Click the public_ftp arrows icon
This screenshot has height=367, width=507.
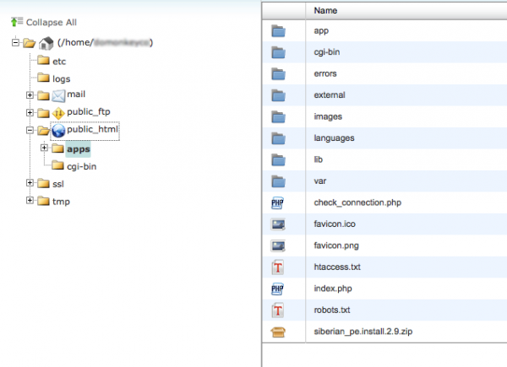click(x=58, y=113)
